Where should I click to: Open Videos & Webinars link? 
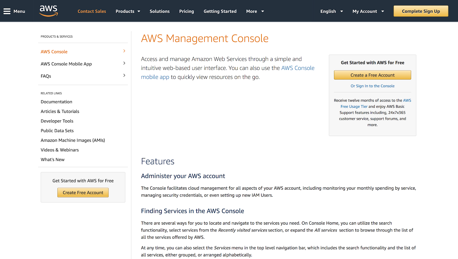click(x=60, y=150)
